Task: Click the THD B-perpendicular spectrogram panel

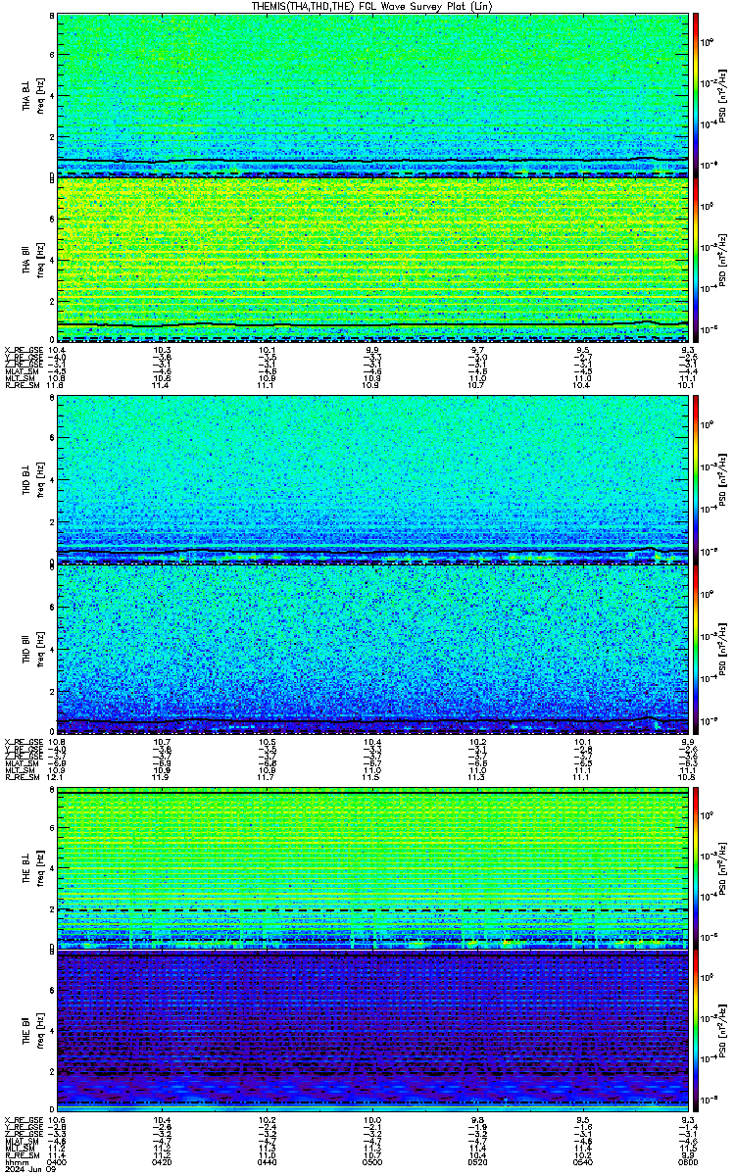Action: [372, 478]
